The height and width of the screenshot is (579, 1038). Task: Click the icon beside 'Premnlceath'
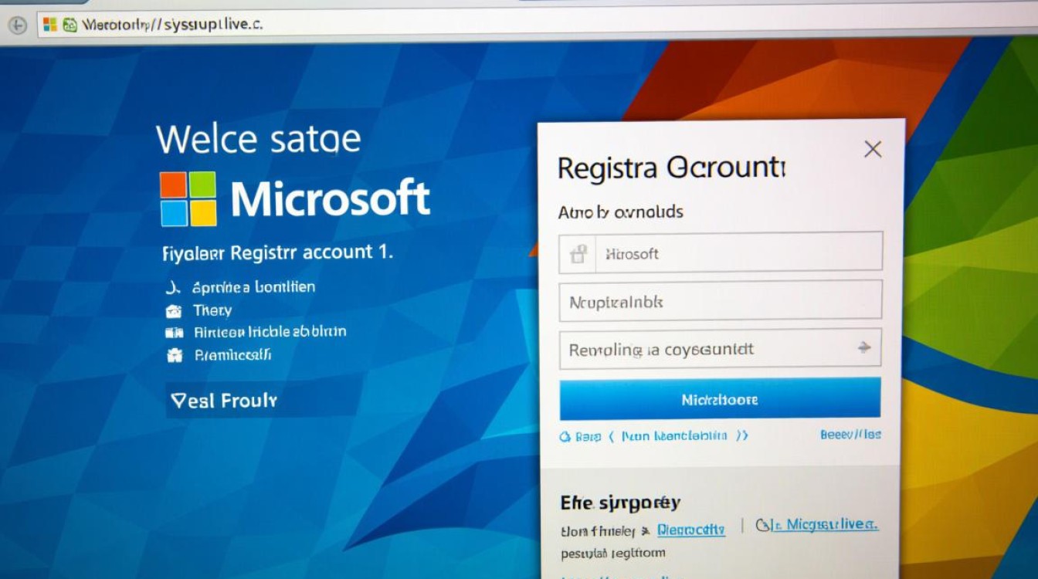174,356
